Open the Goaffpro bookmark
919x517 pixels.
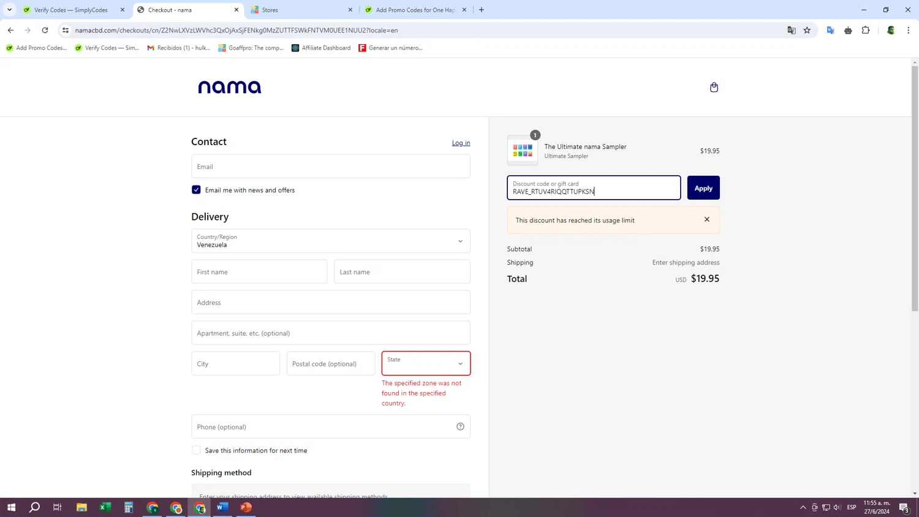251,48
